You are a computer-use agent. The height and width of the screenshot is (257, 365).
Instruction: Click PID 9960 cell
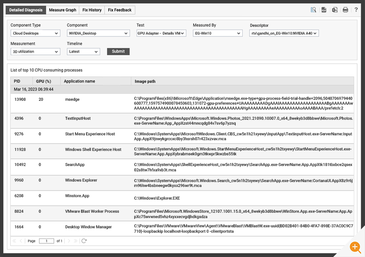[x=19, y=180]
